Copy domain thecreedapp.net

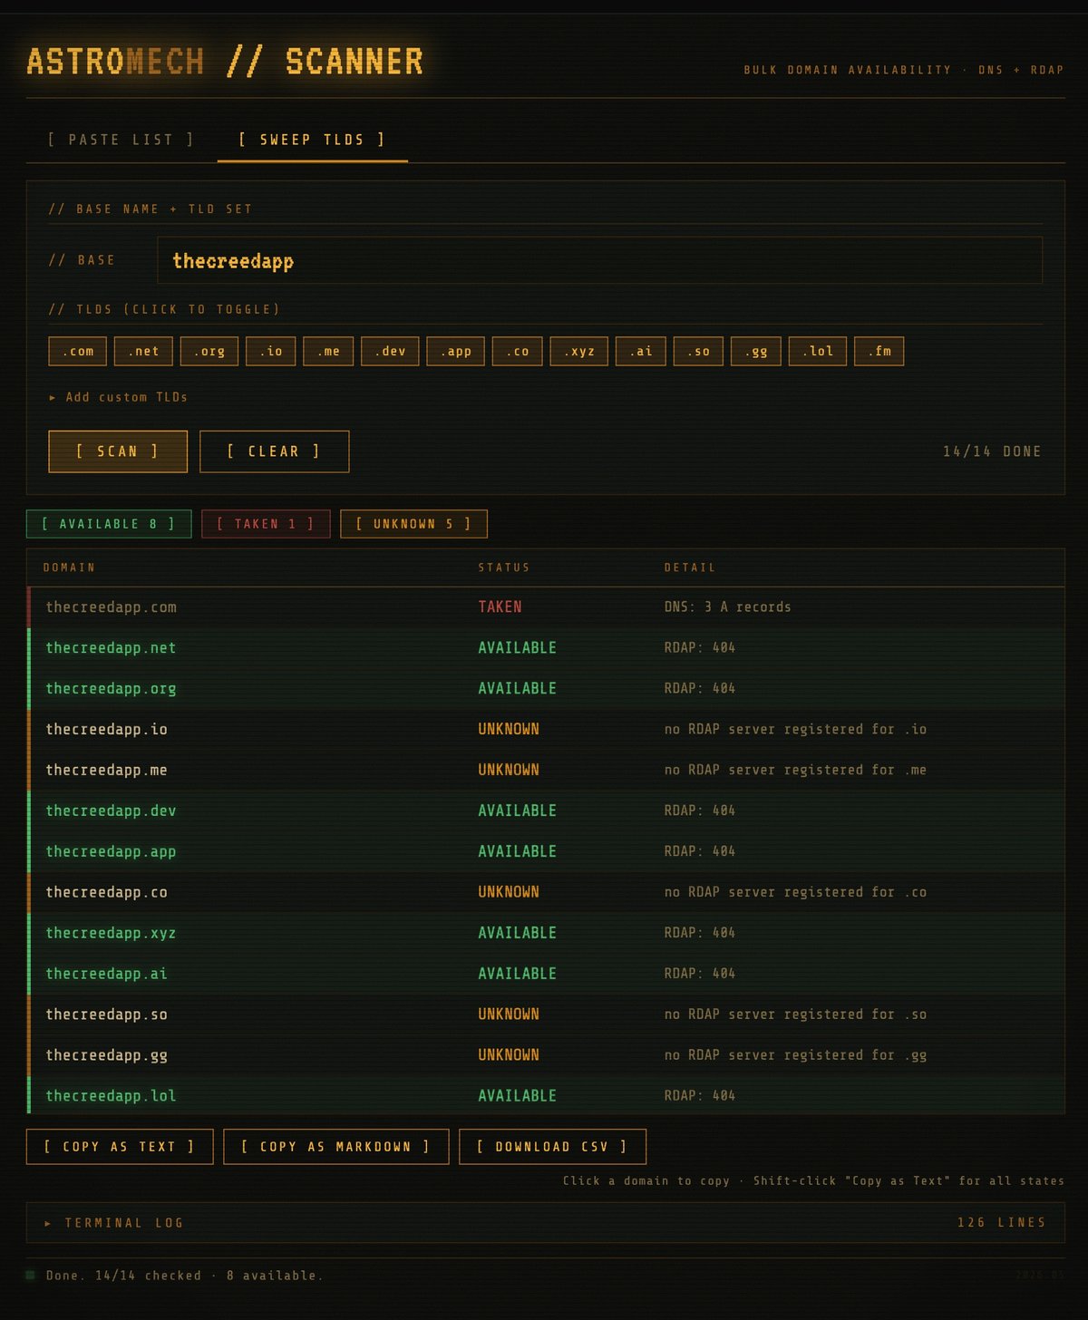click(111, 648)
